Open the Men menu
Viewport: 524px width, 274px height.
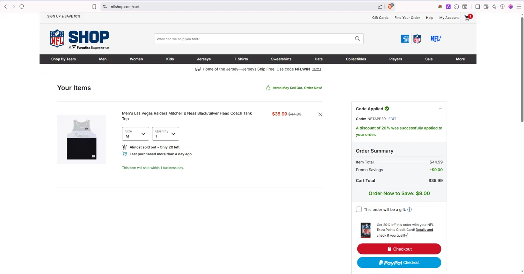point(103,59)
